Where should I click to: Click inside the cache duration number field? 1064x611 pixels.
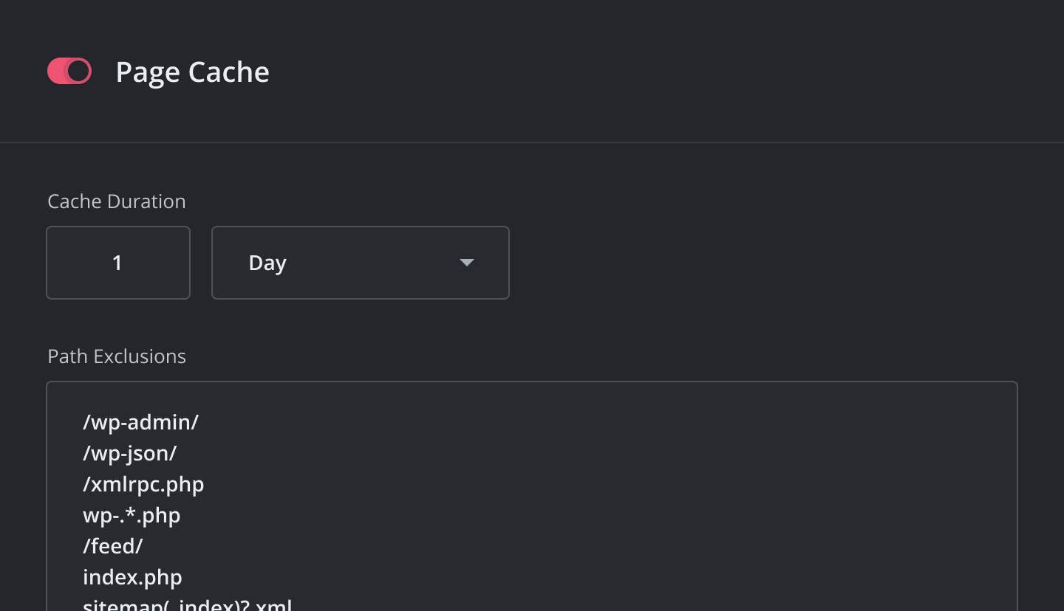[x=118, y=263]
